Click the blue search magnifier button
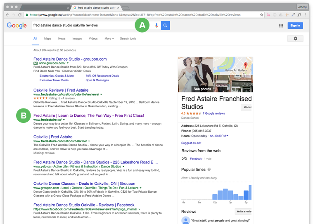Viewport: 313px width, 224px height. 165,25
